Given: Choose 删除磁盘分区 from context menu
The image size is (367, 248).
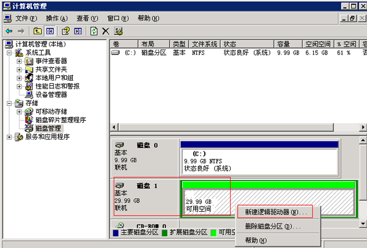Looking at the screenshot, I should pos(272,227).
